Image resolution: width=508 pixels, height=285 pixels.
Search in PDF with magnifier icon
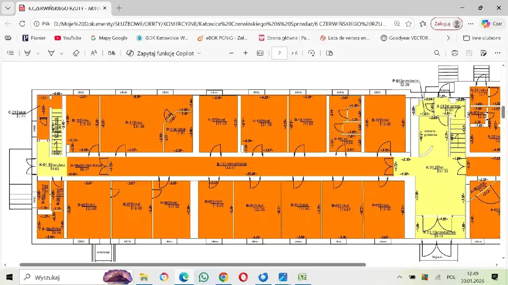(437, 53)
